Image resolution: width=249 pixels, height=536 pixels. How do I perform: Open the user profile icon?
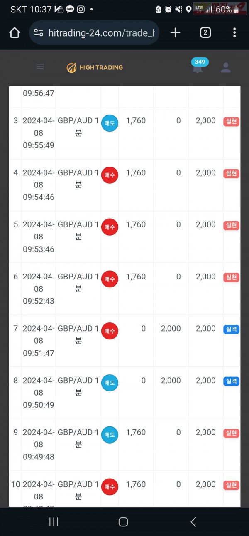click(226, 68)
